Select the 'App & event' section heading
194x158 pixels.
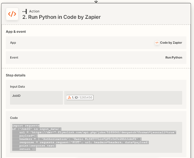16,32
